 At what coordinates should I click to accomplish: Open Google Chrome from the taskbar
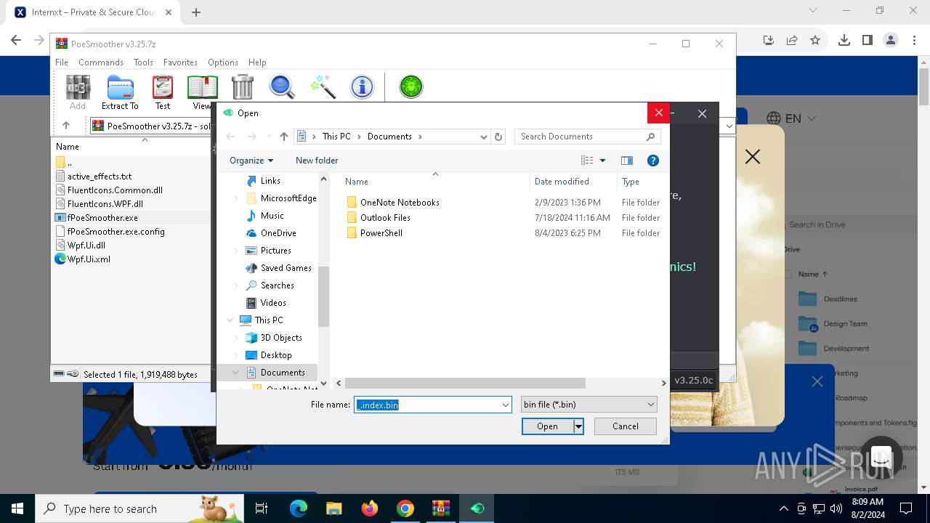[x=405, y=508]
